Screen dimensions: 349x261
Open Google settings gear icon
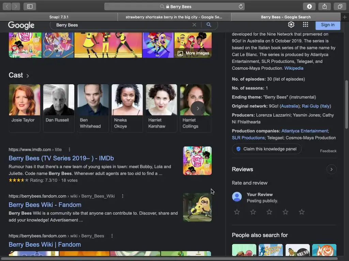[x=291, y=24]
